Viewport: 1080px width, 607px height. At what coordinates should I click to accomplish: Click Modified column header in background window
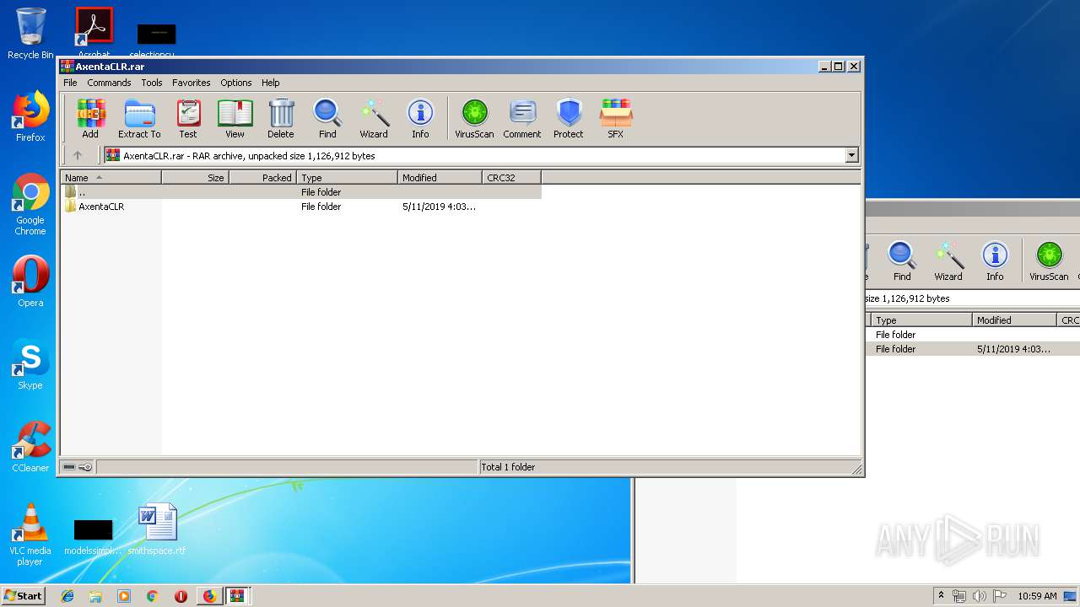1014,320
